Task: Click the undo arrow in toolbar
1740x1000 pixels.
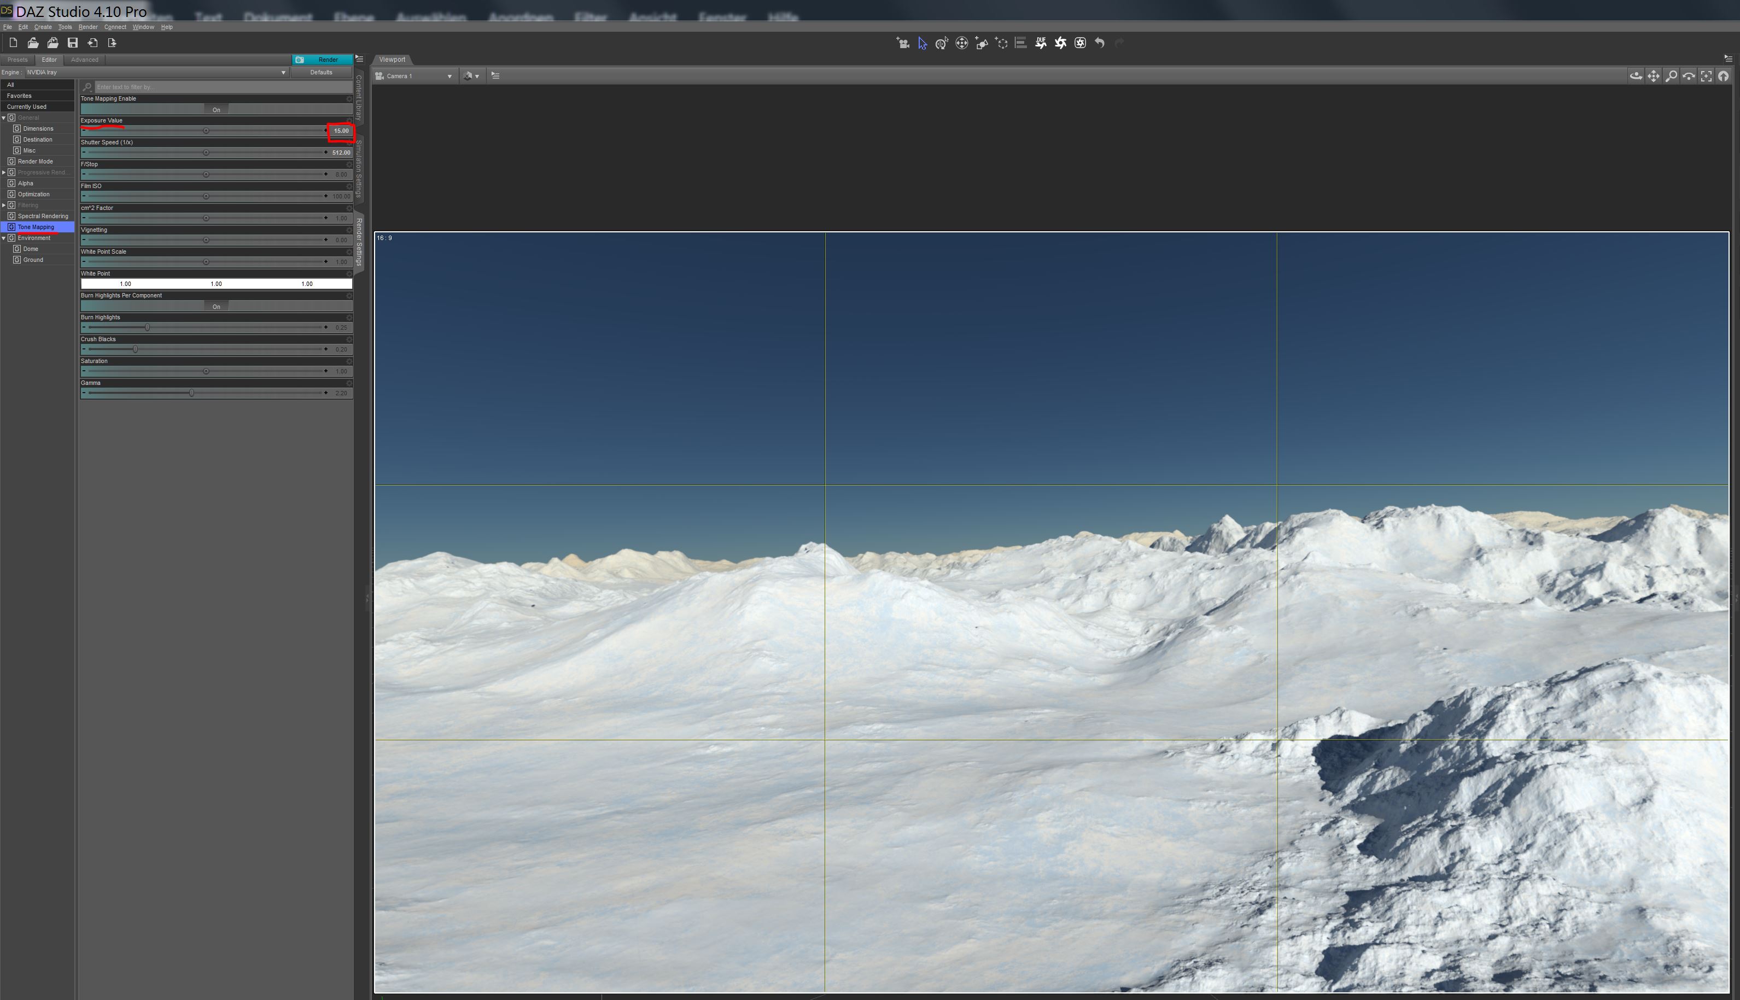Action: coord(1100,43)
